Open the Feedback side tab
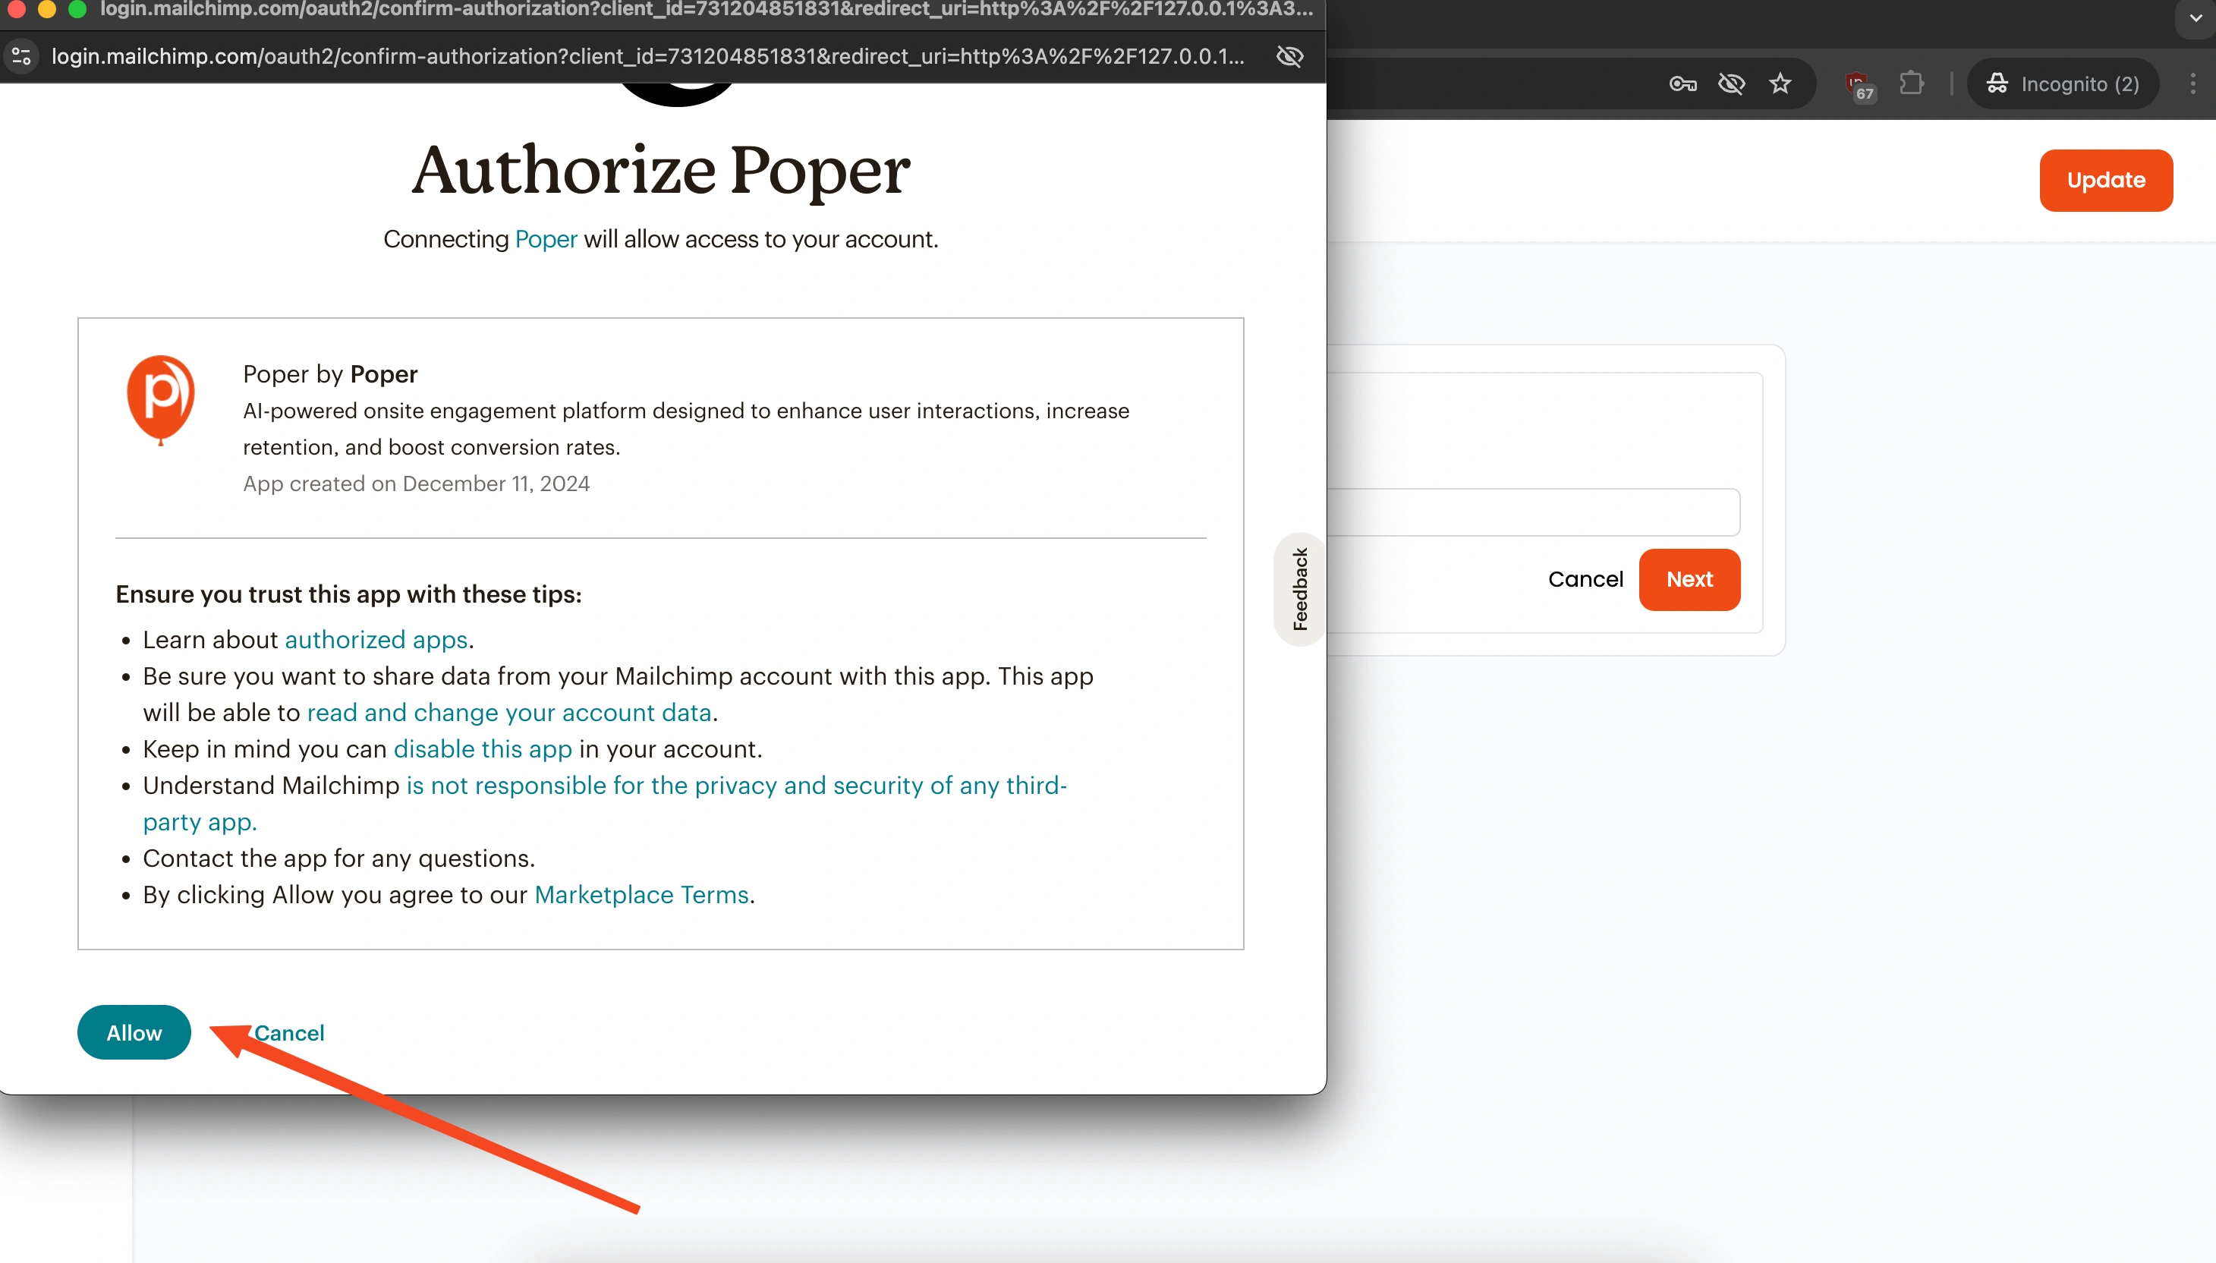The image size is (2216, 1263). [x=1299, y=589]
